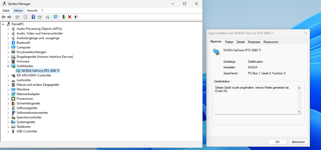Select the Softwaregeräte tree row
Viewport: 321px width, 150px height.
pos(27,108)
